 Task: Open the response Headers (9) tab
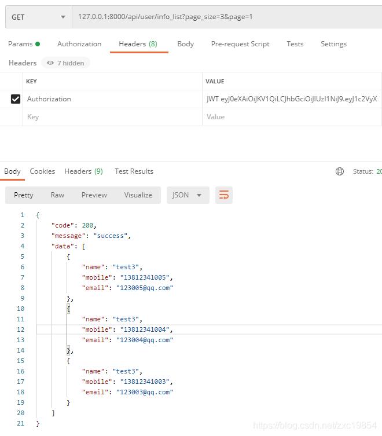point(84,171)
